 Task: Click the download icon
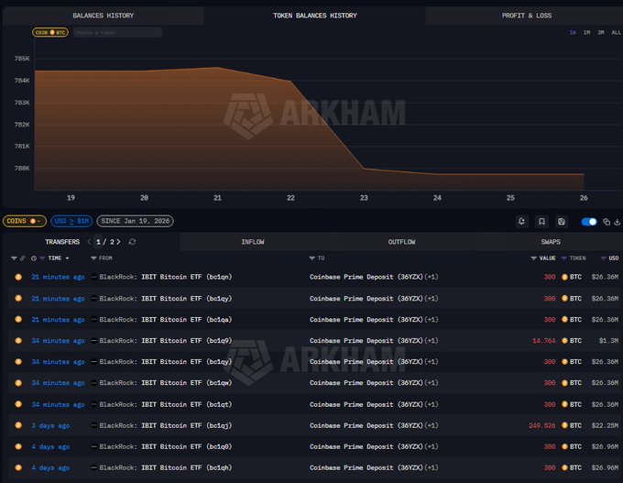[617, 222]
